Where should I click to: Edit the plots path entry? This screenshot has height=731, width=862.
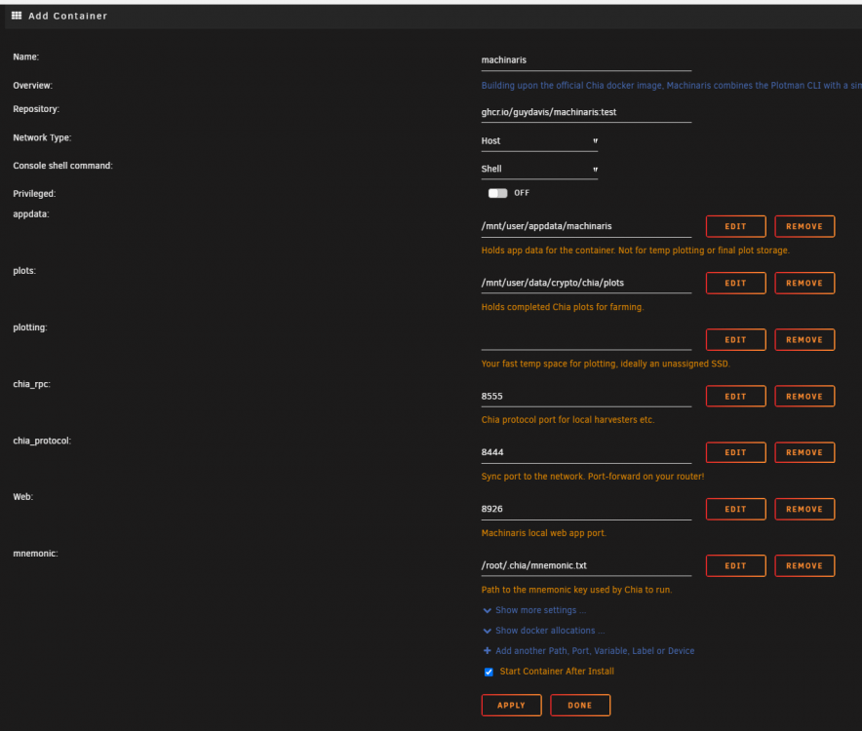735,283
